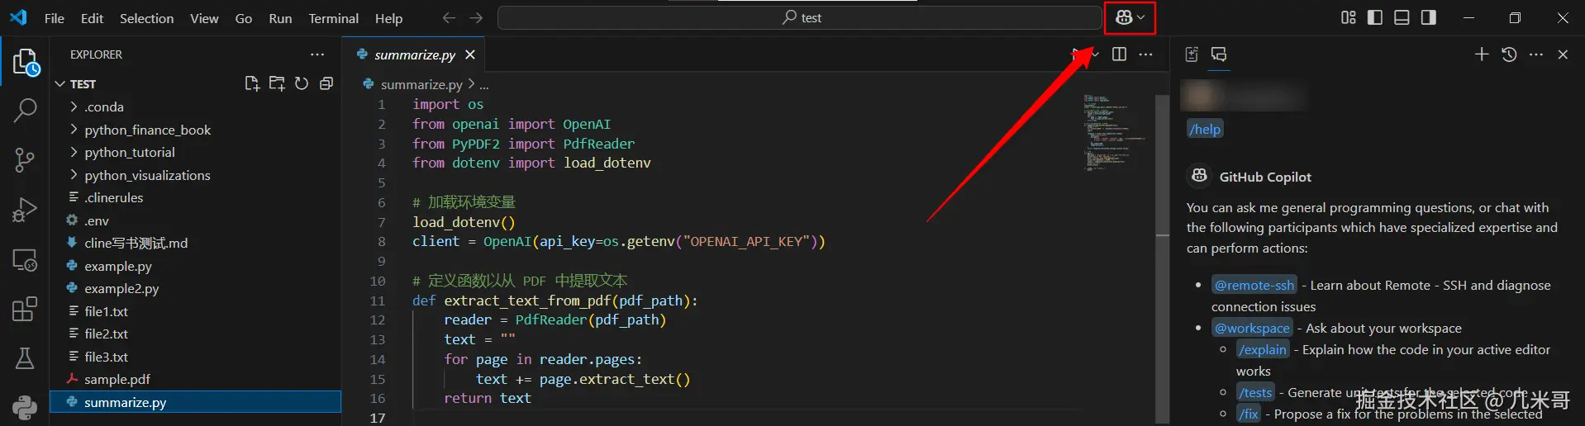Open the Help menu
Screen dimensions: 1585x426
pos(388,18)
